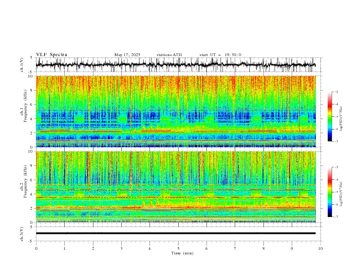The height and width of the screenshot is (279, 361).
Task: Click the ch.1 frequency tick label "4"
Action: coord(32,119)
